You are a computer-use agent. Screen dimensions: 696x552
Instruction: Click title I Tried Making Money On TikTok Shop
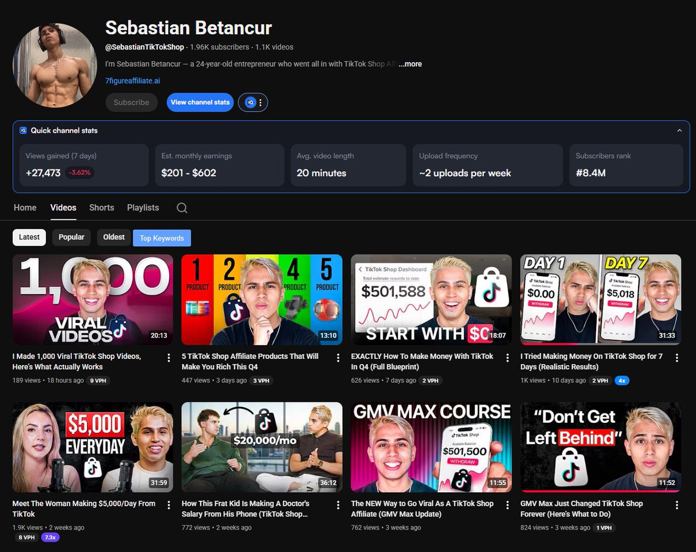pyautogui.click(x=592, y=361)
